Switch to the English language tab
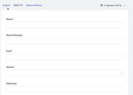The height and width of the screenshot is (95, 133). click(7, 5)
